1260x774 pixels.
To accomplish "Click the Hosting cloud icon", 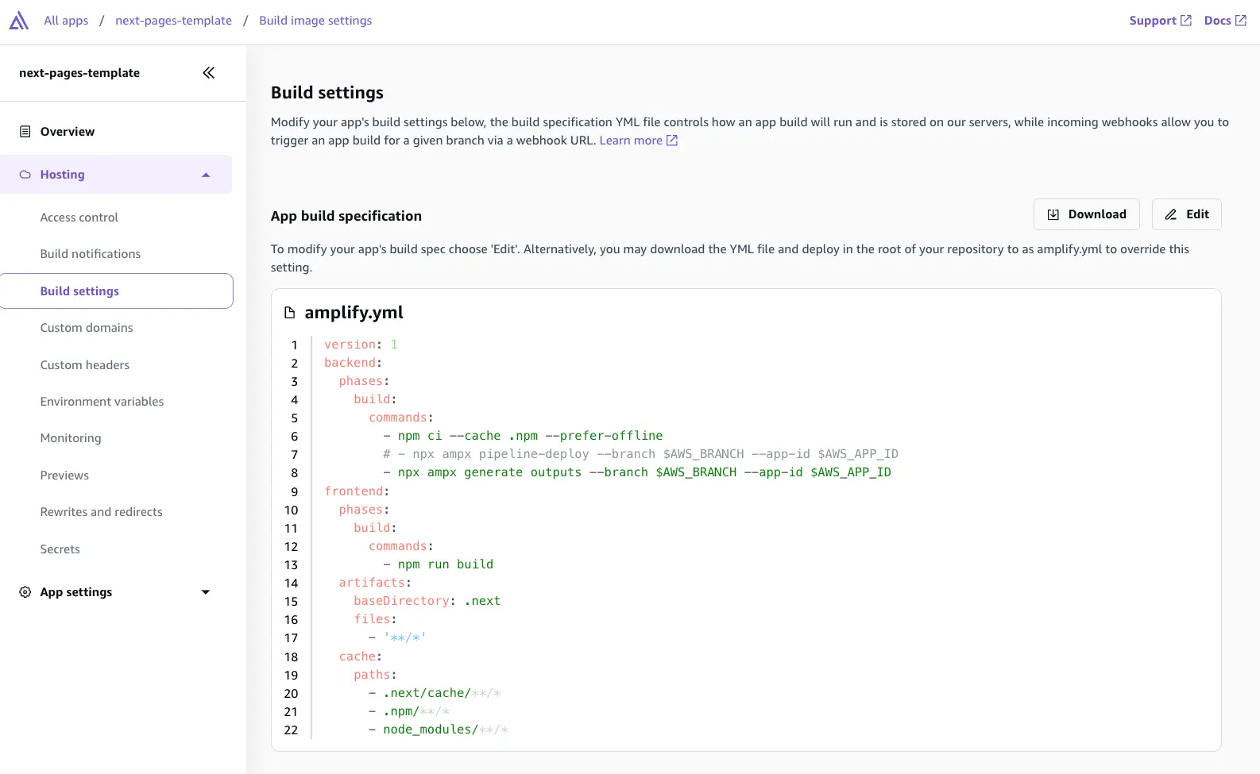I will [x=25, y=175].
